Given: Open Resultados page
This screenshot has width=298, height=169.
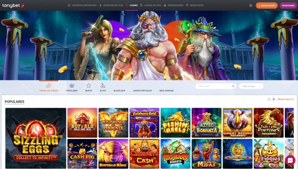Looking at the screenshot, I should point(195,5).
